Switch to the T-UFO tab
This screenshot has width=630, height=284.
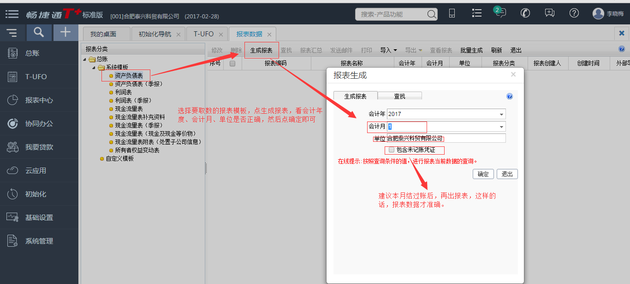(x=203, y=34)
